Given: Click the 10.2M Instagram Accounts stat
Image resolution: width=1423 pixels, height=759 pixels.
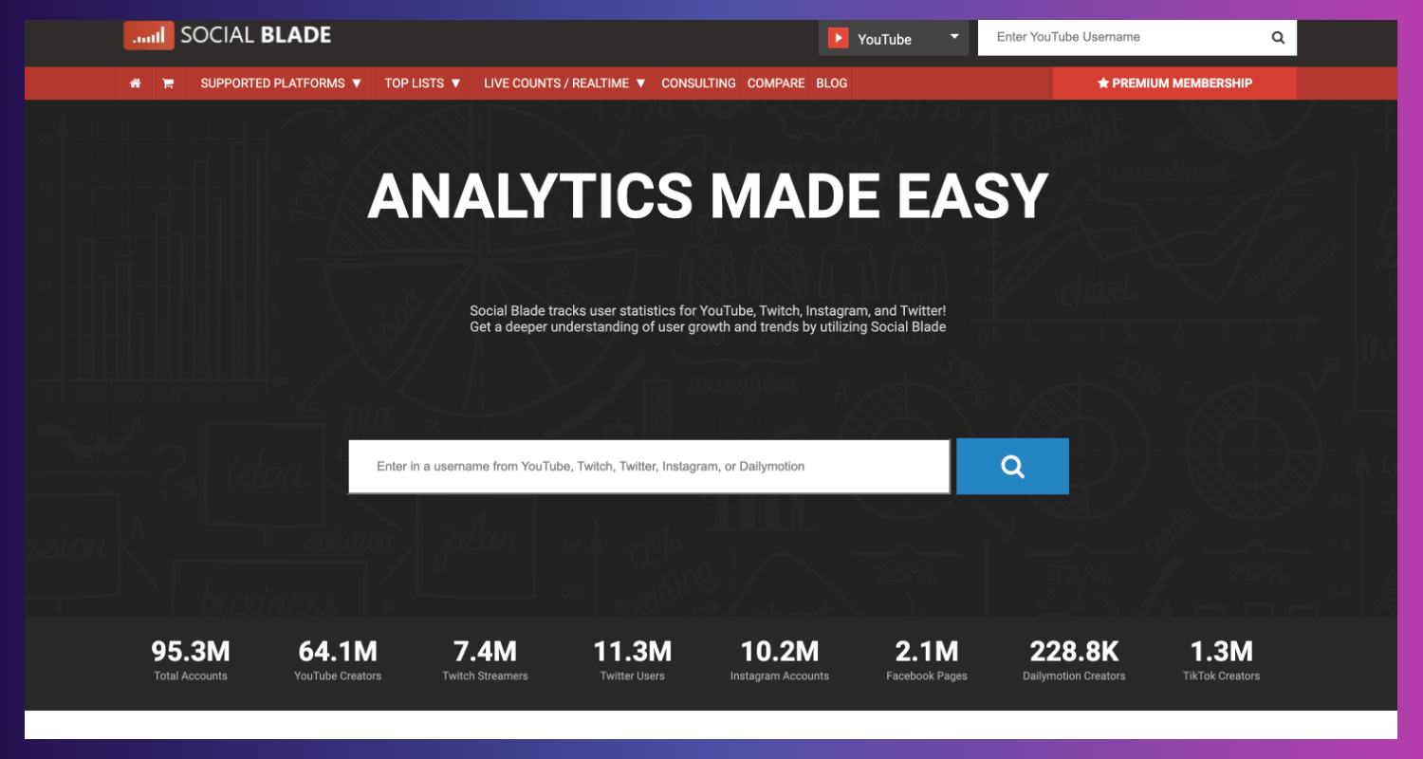Looking at the screenshot, I should click(x=780, y=661).
